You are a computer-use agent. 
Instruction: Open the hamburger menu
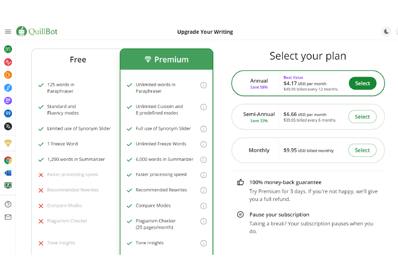coord(8,31)
